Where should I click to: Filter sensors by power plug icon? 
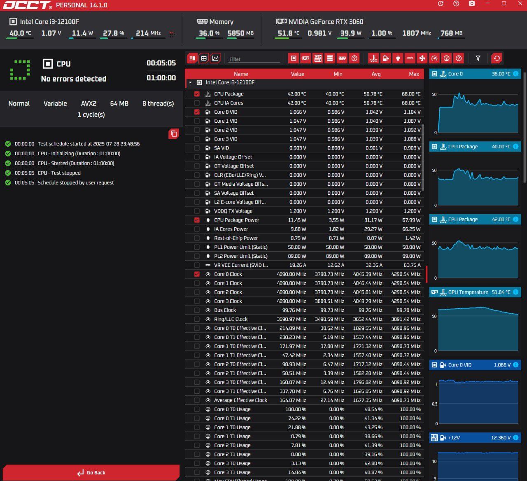(398, 58)
